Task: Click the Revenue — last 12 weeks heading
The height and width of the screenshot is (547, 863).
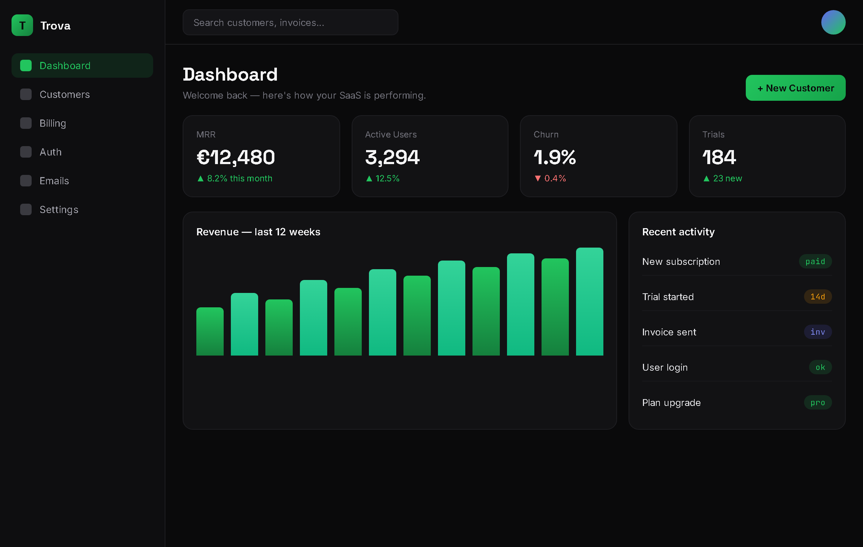Action: click(258, 232)
